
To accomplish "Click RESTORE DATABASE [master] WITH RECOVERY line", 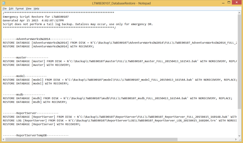I will click(37, 65).
